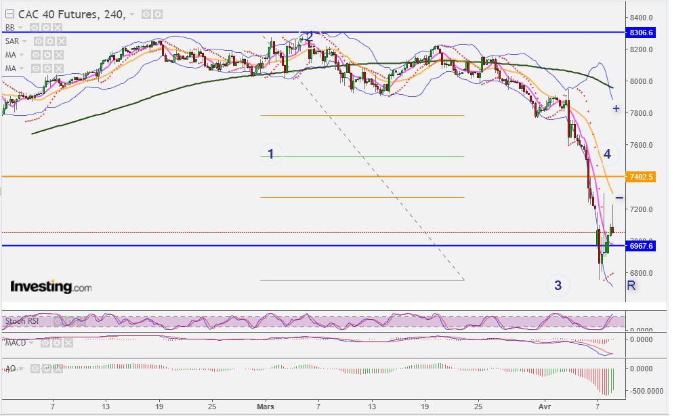Hide the Stoch RSI indicator using its eye
The height and width of the screenshot is (416, 691).
(x=58, y=321)
